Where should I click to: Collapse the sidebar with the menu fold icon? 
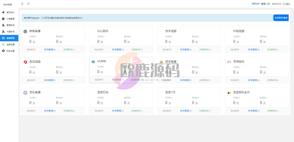[22, 4]
